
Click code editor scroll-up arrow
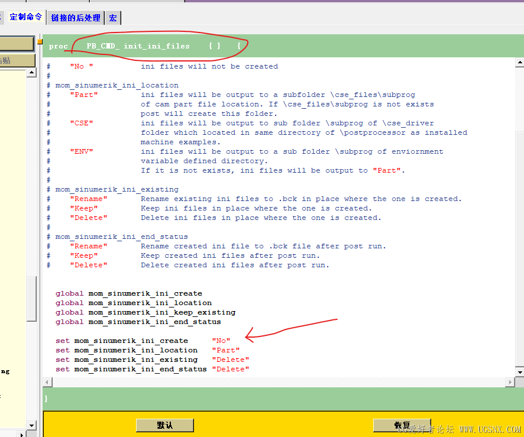click(x=520, y=63)
